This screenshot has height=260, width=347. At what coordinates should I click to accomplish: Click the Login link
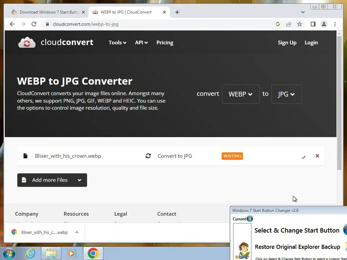[x=311, y=42]
